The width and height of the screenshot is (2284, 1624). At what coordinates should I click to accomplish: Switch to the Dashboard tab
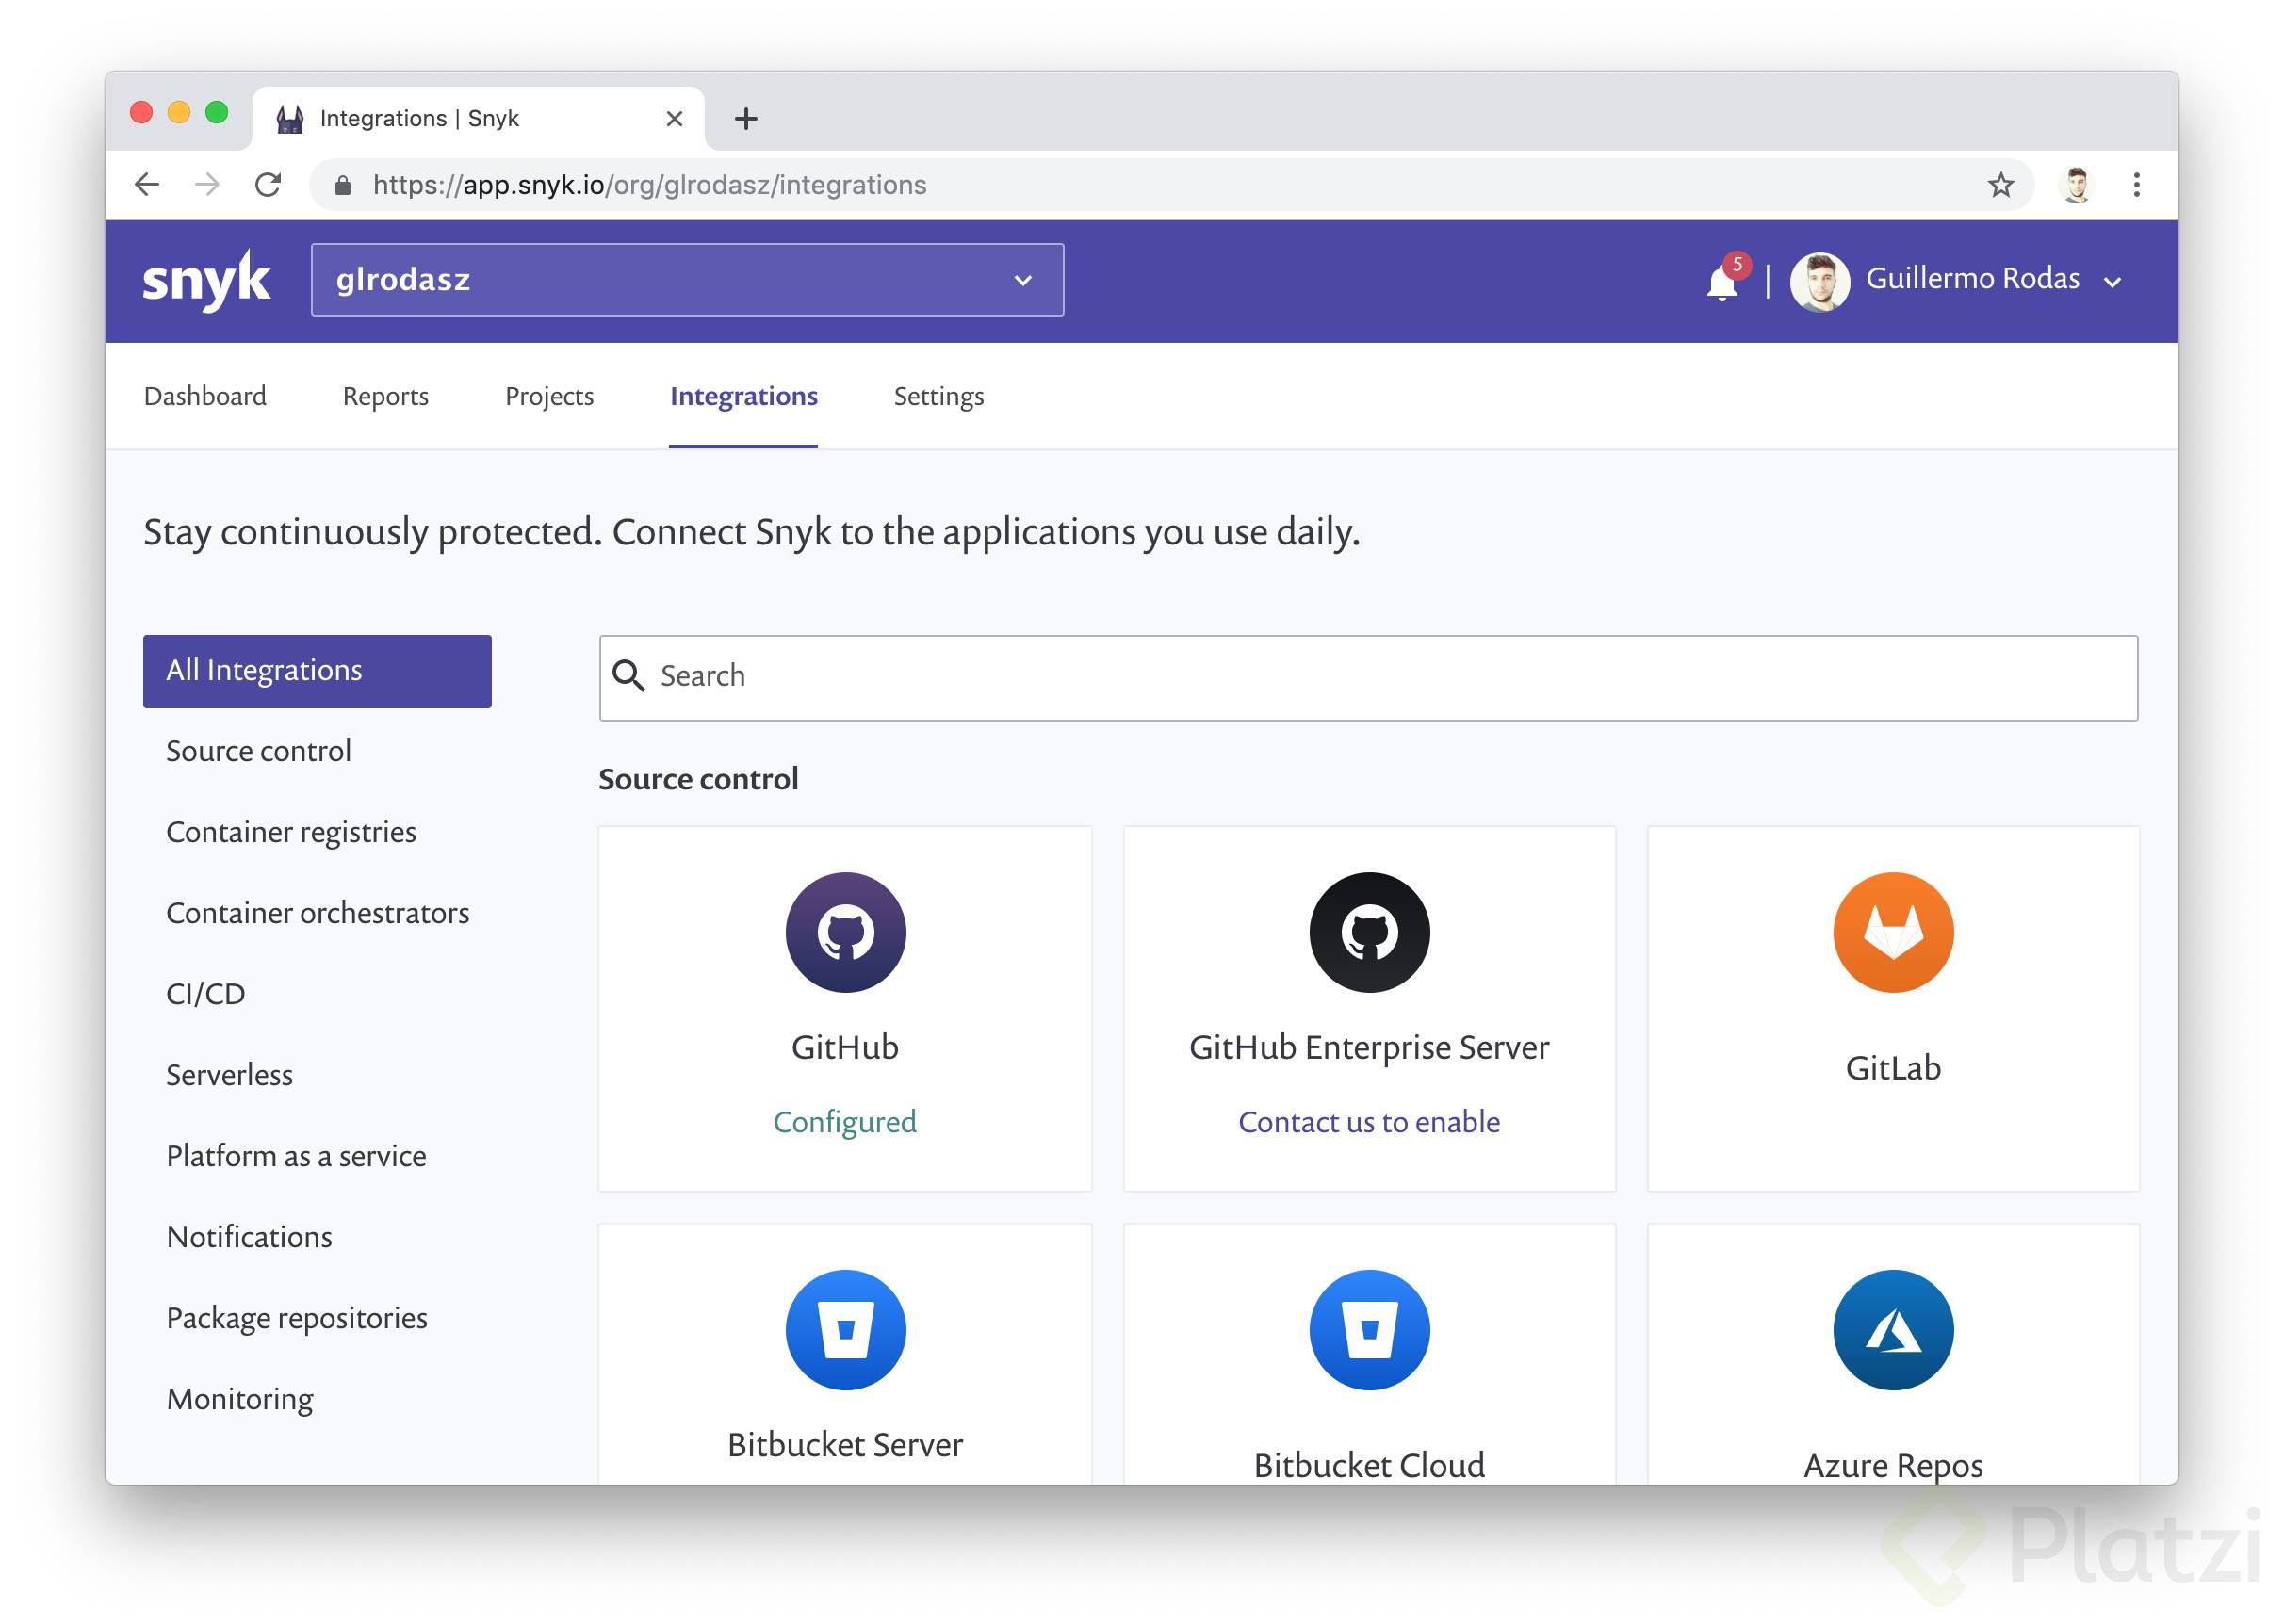[205, 396]
